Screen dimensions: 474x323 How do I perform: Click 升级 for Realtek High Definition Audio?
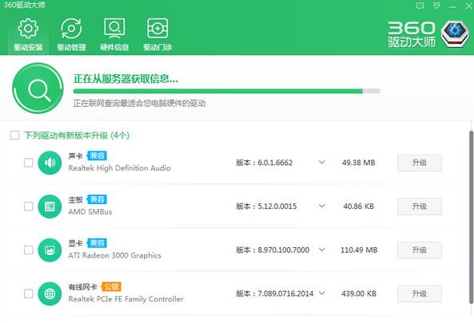pyautogui.click(x=420, y=163)
